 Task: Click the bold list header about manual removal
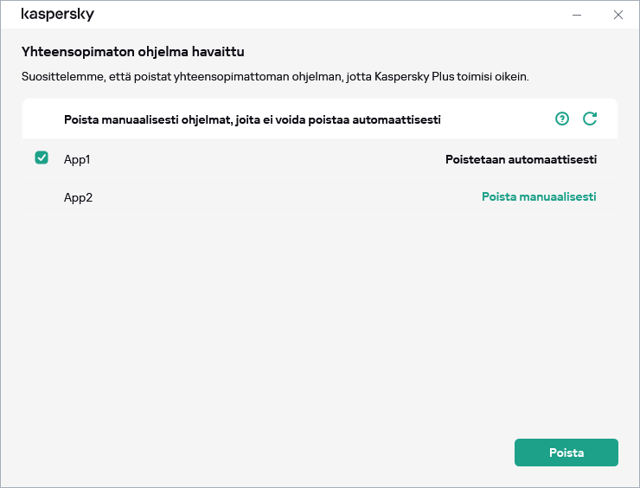(258, 119)
